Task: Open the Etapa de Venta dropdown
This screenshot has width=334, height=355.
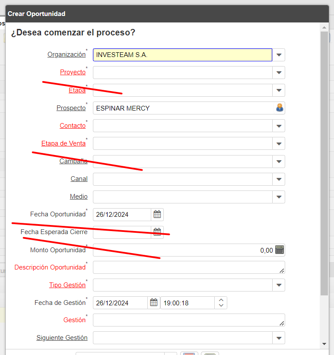Action: tap(279, 143)
